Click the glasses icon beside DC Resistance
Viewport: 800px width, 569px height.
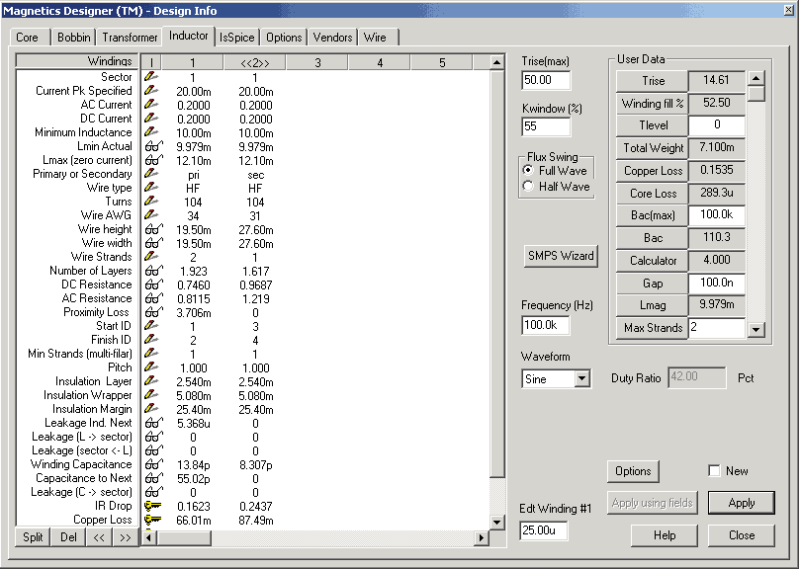(x=152, y=284)
